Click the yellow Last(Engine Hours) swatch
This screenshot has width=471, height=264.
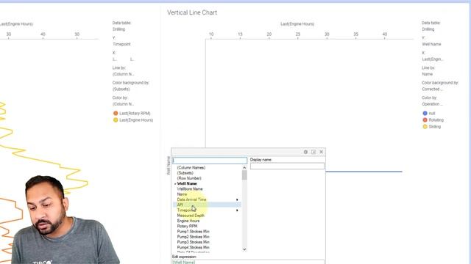116,120
